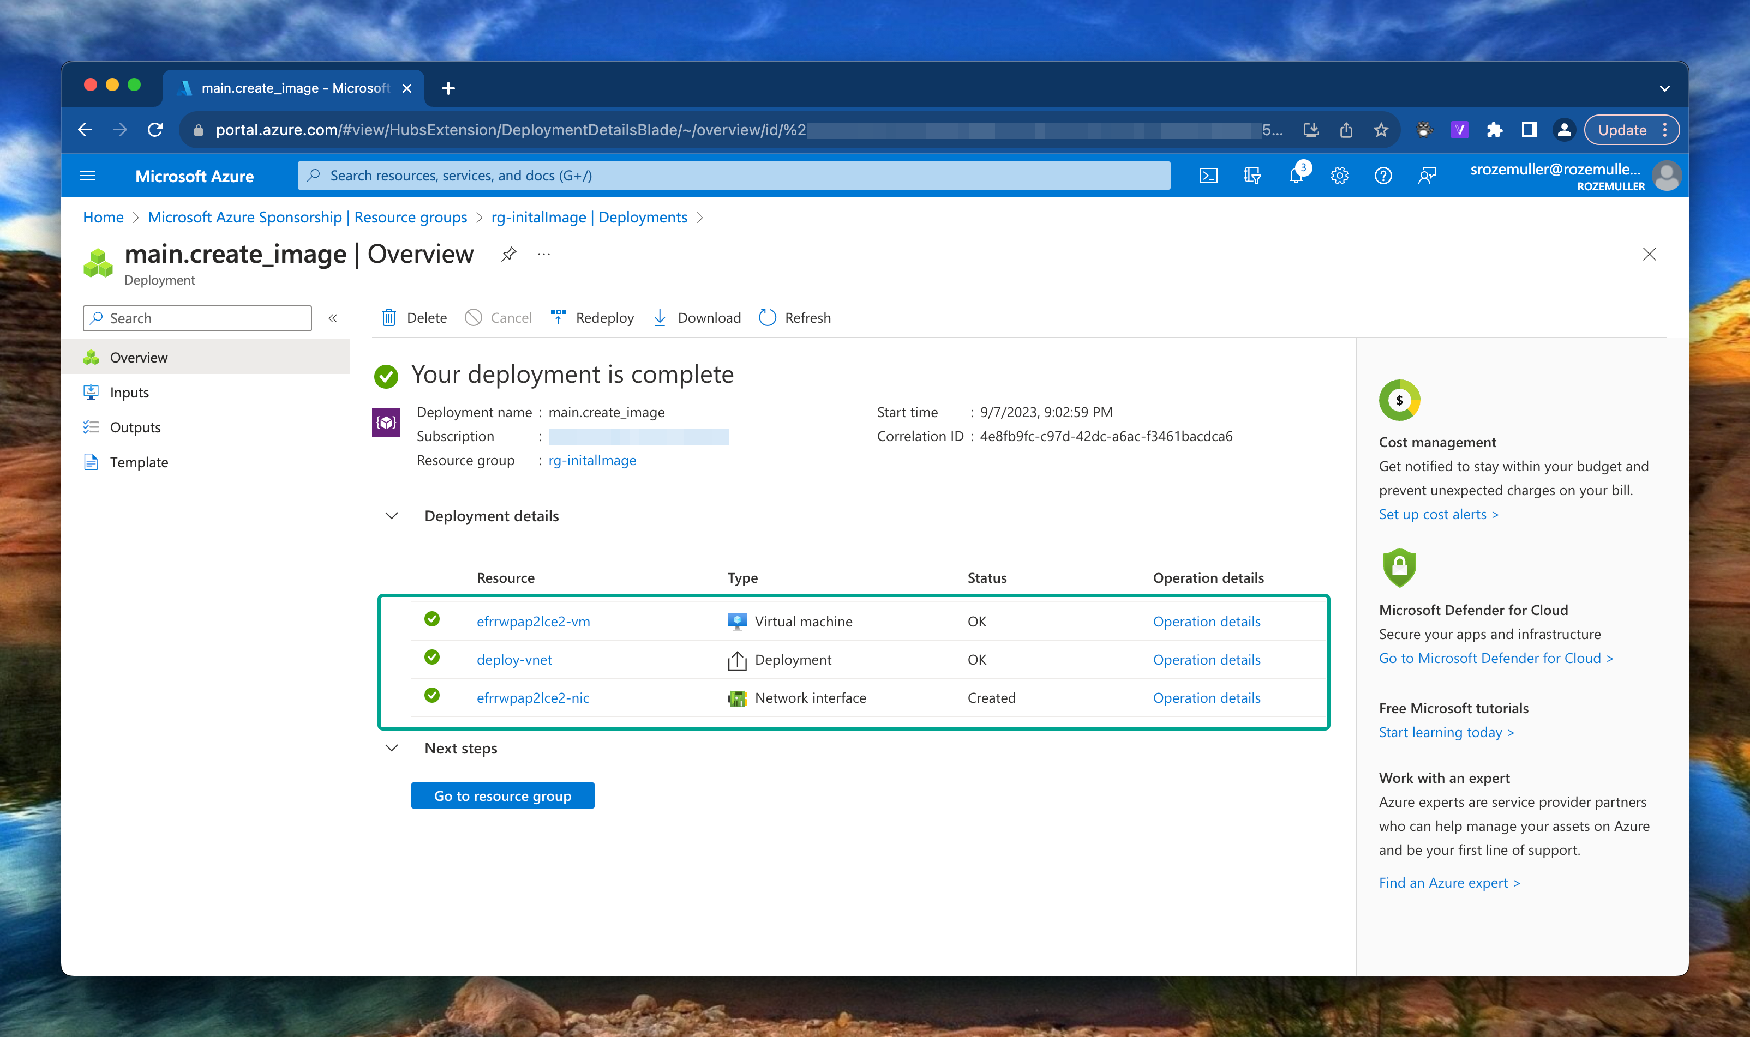Click the Redeploy toolbar button
Viewport: 1750px width, 1037px height.
coord(592,318)
